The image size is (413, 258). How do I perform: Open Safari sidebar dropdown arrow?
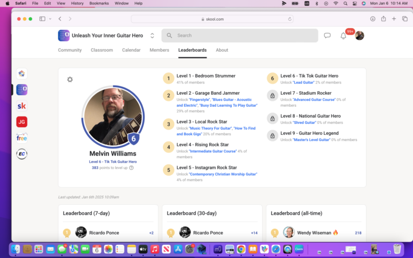50,19
